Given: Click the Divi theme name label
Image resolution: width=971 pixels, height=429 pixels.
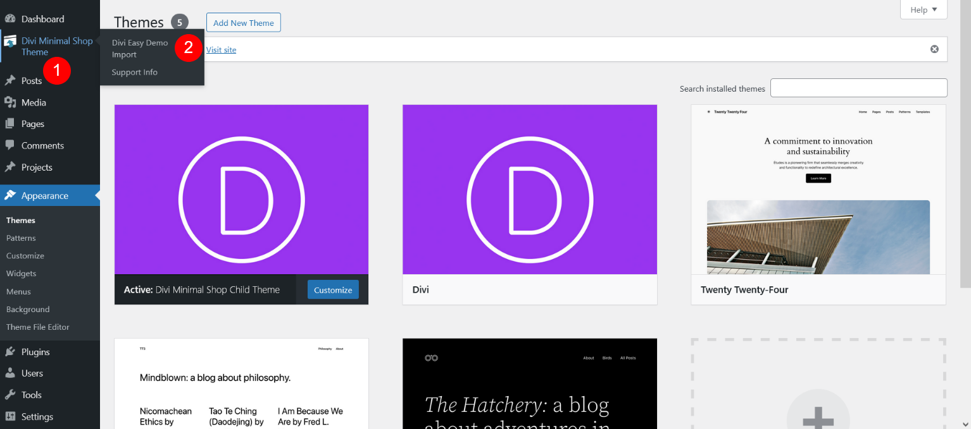Looking at the screenshot, I should point(421,290).
